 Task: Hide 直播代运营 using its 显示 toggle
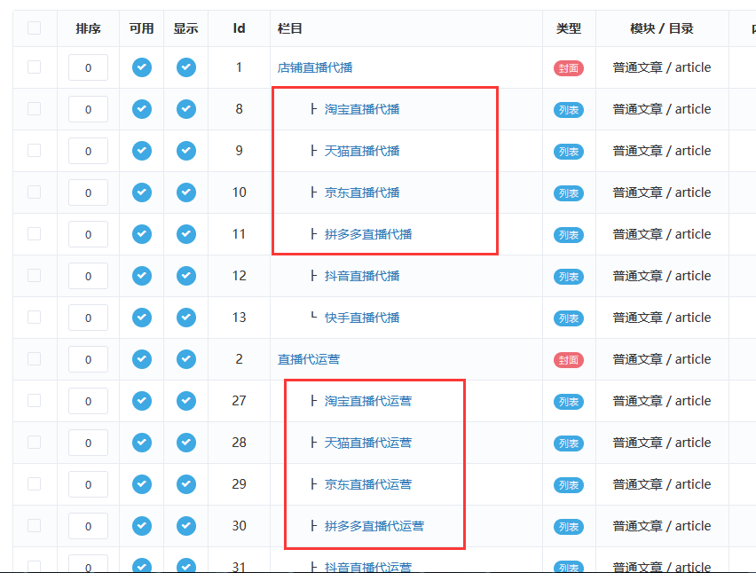(x=186, y=359)
